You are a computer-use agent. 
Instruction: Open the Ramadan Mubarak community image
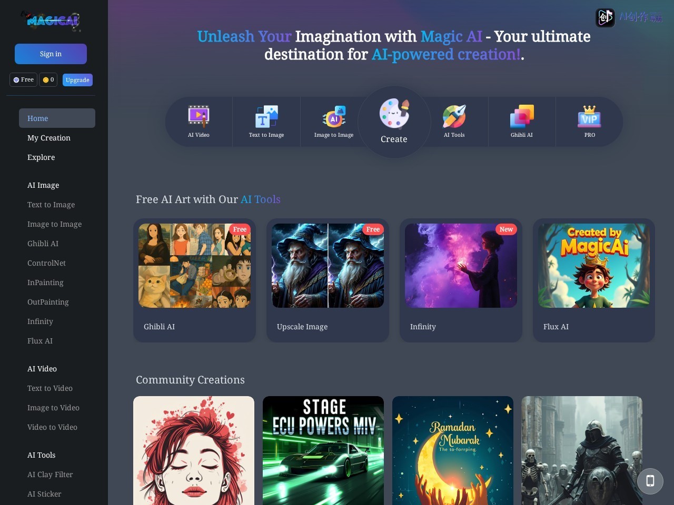(453, 450)
